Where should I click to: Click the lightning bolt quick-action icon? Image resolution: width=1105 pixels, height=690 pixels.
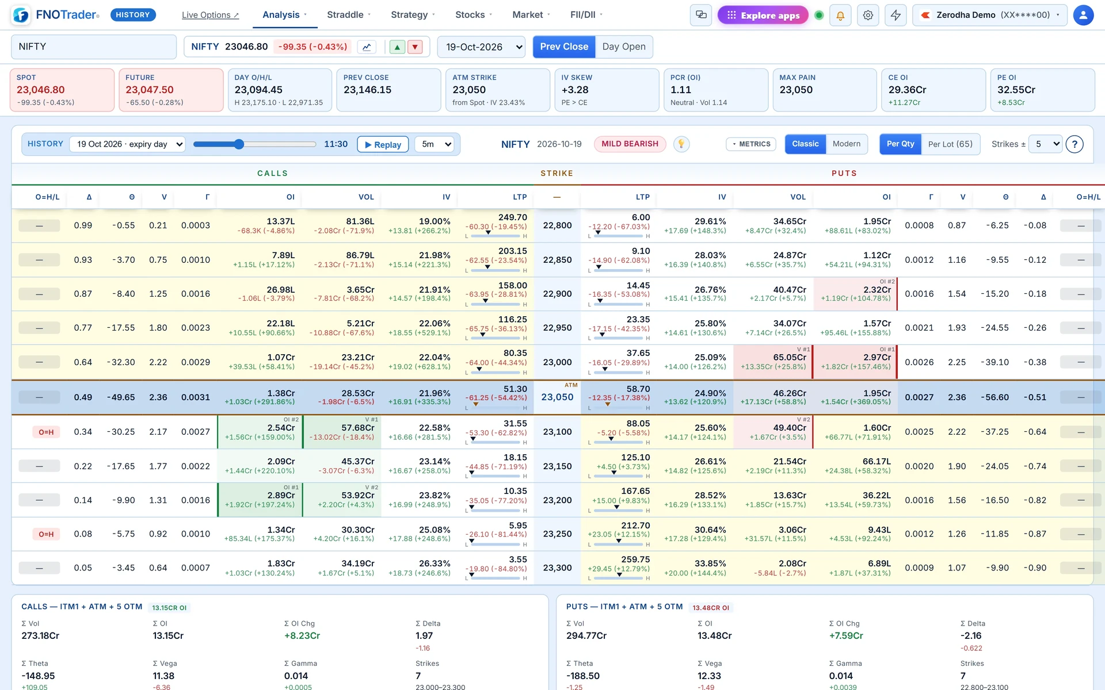[x=896, y=16]
